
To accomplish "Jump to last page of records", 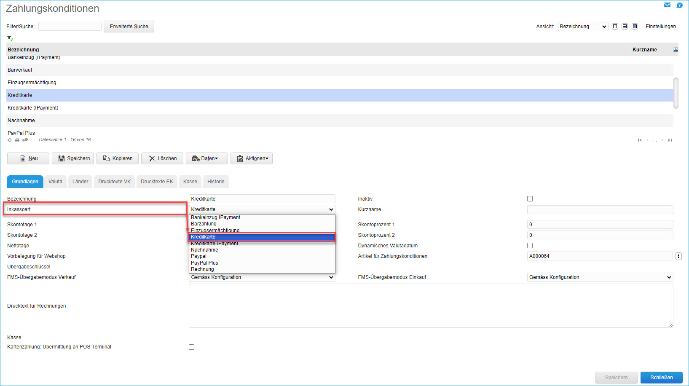I will click(670, 140).
